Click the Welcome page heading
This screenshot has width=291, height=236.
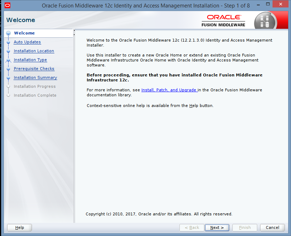click(21, 20)
